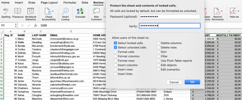Open Workbook Statistics
Image resolution: width=242 pixels, height=100 pixels.
pos(31,11)
